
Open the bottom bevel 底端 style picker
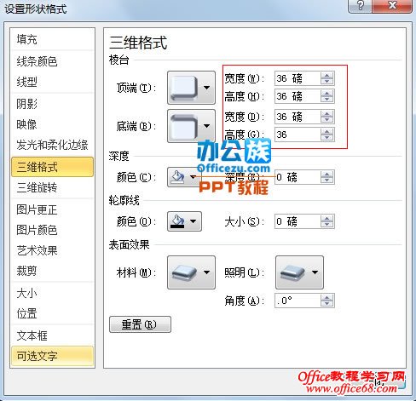(191, 126)
